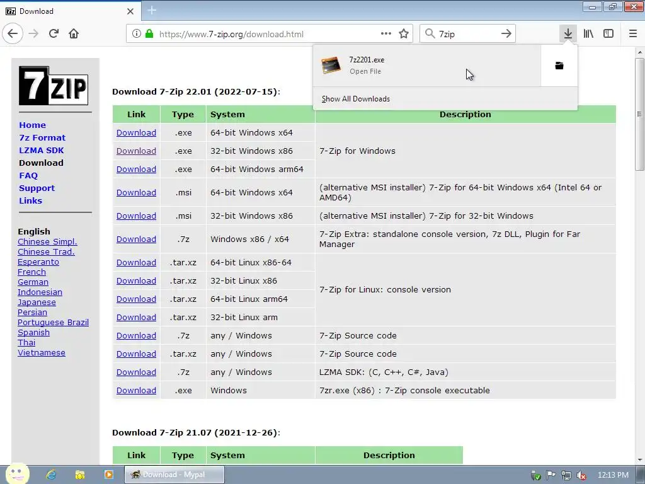Viewport: 645px width, 484px height.
Task: Download .msi for 32-bit Windows x86
Action: (136, 216)
